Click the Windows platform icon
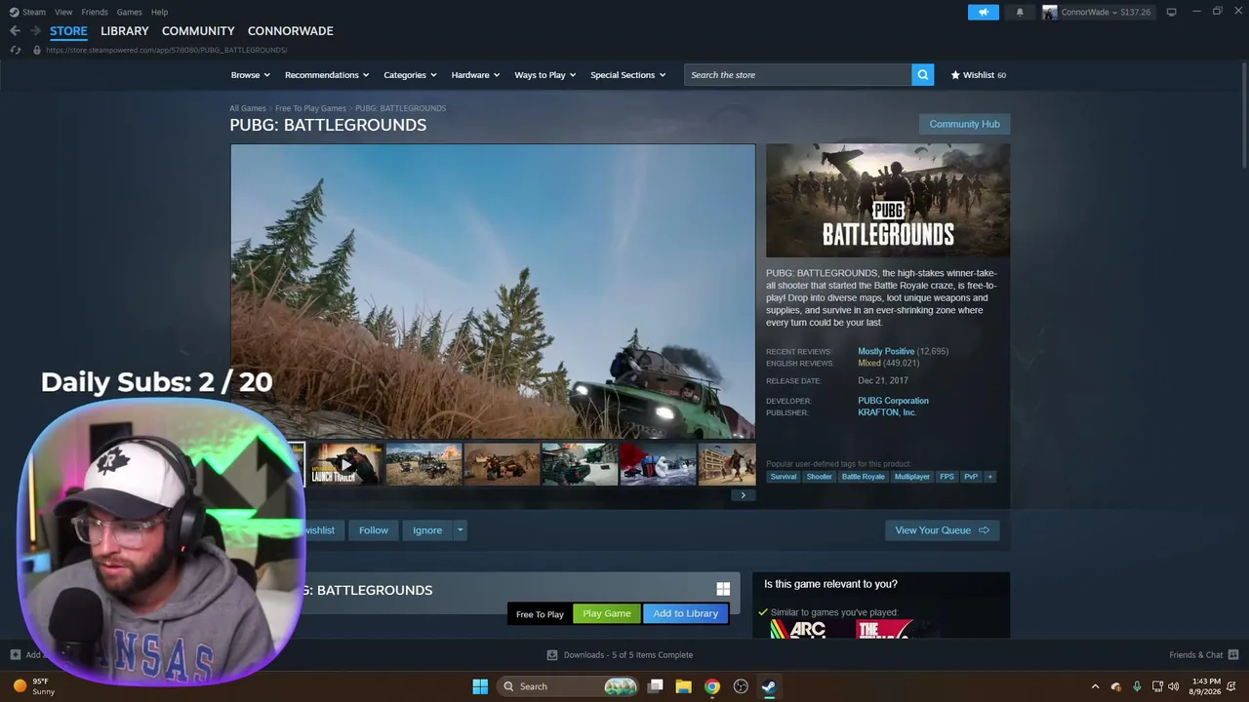 coord(723,589)
